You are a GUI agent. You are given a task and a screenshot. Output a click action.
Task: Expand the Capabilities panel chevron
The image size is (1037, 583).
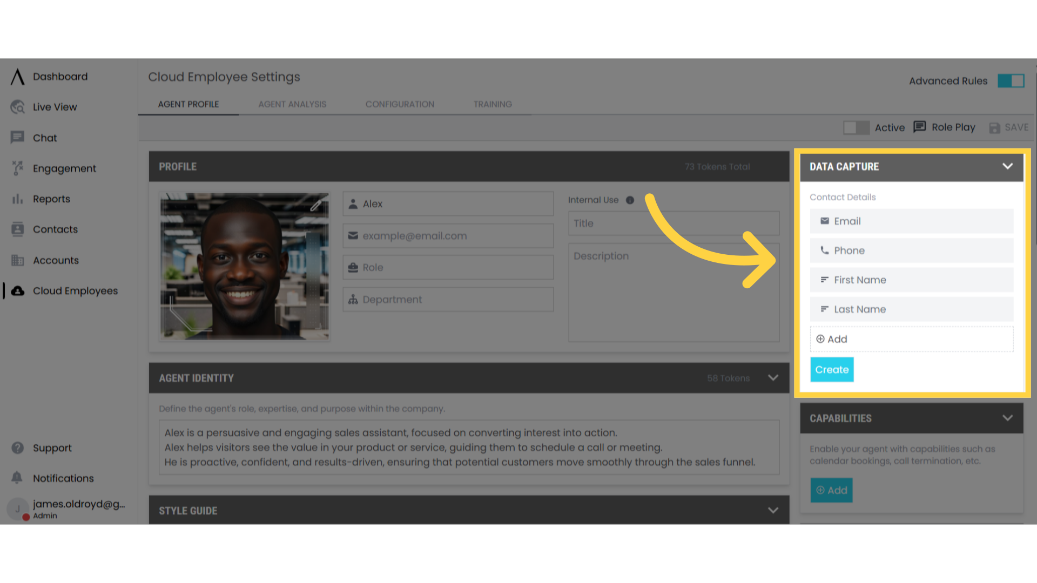(1007, 418)
